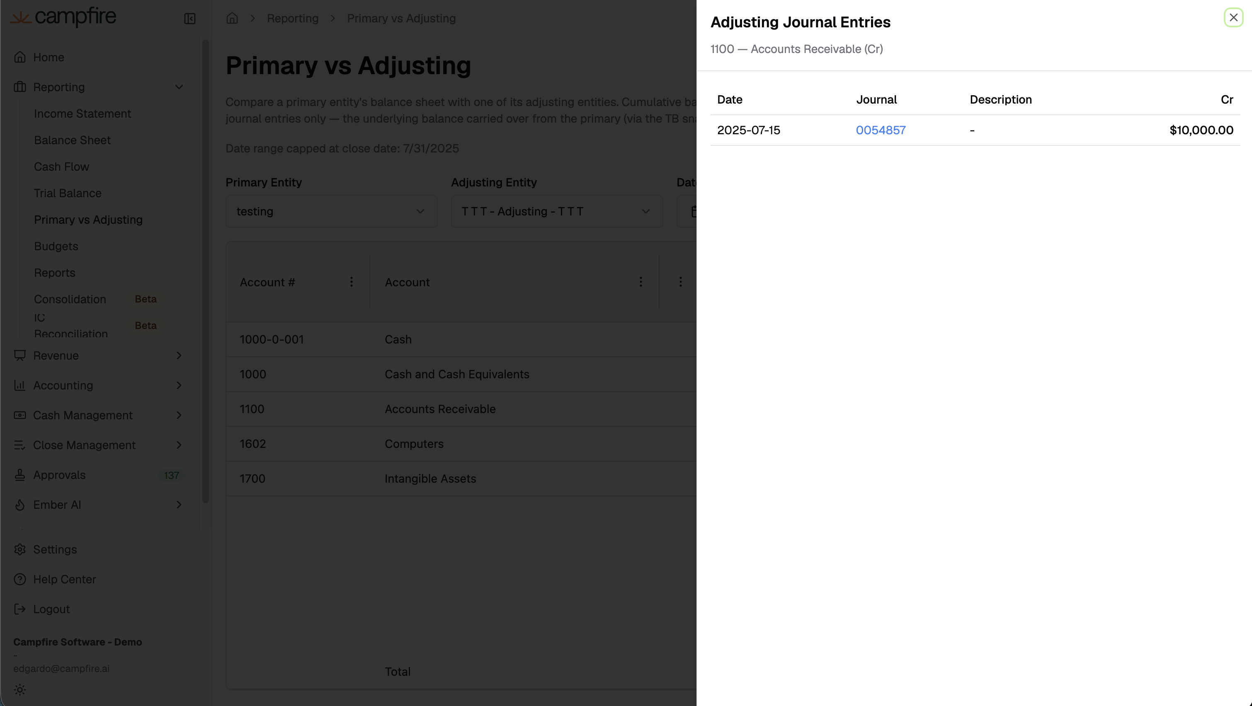Open the Primary Entity dropdown showing testing
This screenshot has height=706, width=1252.
coord(332,211)
